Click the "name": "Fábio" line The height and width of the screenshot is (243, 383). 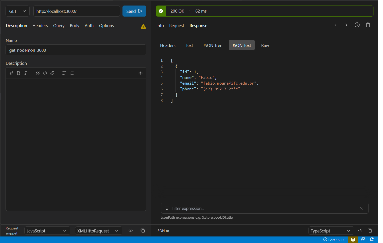(x=198, y=78)
